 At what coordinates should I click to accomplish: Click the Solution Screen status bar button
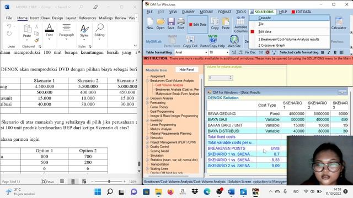[239, 182]
